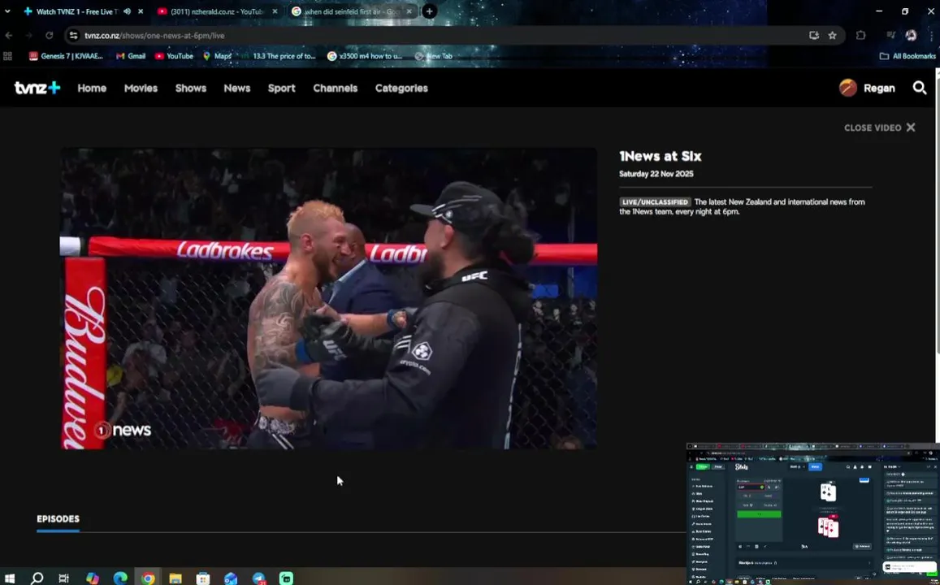This screenshot has width=940, height=585.
Task: Open File Explorer from the taskbar
Action: click(175, 578)
